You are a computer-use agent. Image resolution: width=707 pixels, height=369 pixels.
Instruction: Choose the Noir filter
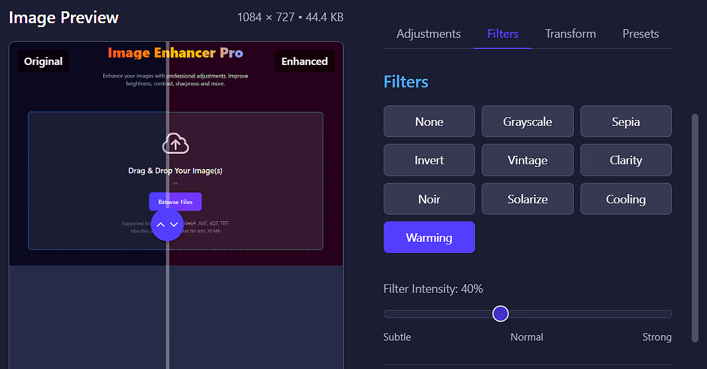(429, 199)
